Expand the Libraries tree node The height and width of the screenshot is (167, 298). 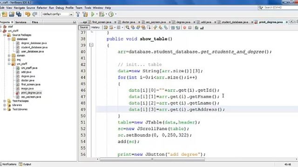tap(5, 105)
